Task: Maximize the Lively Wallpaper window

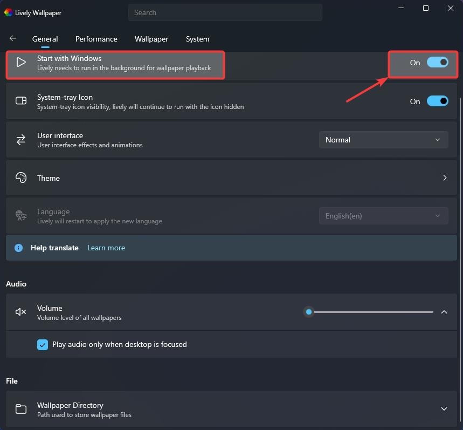Action: (426, 8)
